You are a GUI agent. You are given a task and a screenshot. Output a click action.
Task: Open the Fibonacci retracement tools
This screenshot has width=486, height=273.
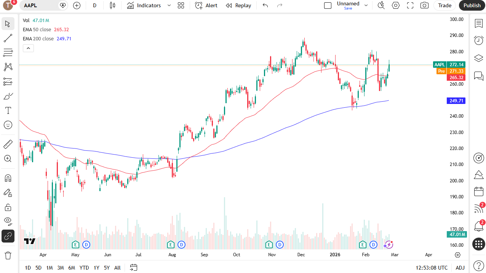click(x=8, y=53)
